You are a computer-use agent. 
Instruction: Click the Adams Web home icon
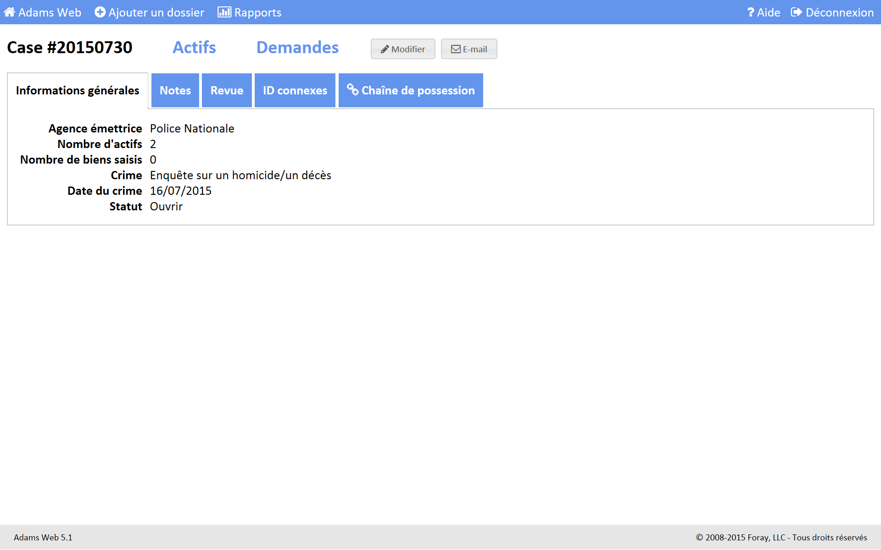coord(9,12)
